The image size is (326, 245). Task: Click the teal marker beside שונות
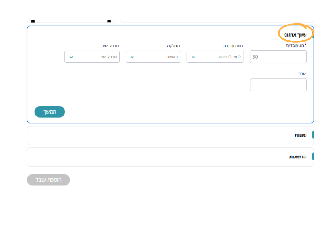313,135
